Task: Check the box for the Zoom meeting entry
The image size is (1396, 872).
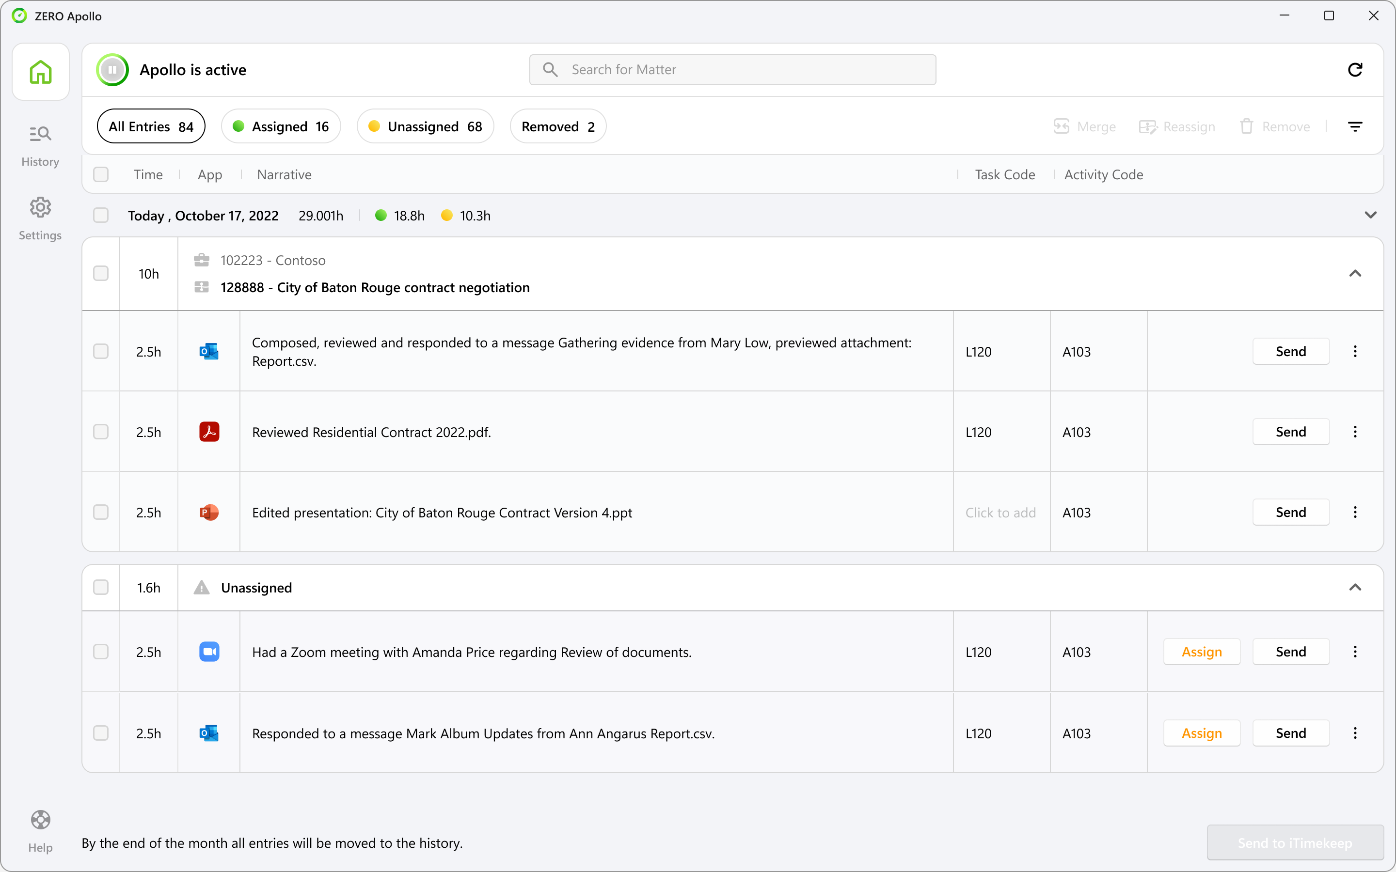Action: point(101,652)
